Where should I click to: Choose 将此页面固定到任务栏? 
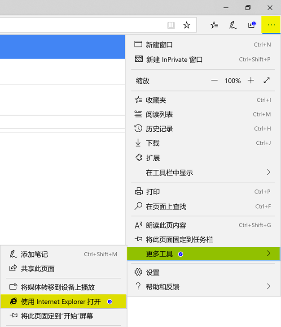click(x=203, y=239)
